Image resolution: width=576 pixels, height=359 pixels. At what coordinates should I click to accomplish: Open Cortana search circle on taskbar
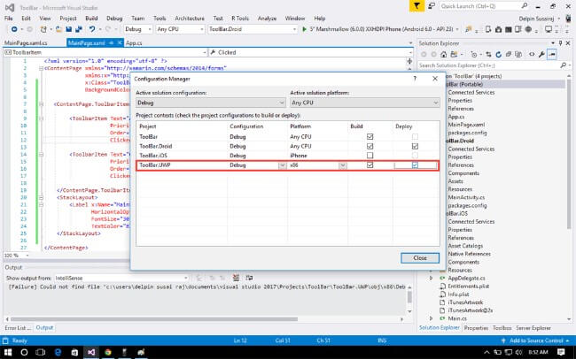pos(24,353)
